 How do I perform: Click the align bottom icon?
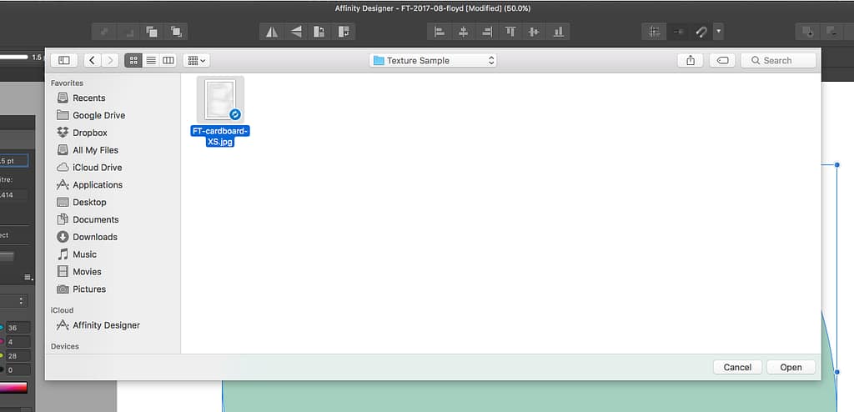pos(558,32)
